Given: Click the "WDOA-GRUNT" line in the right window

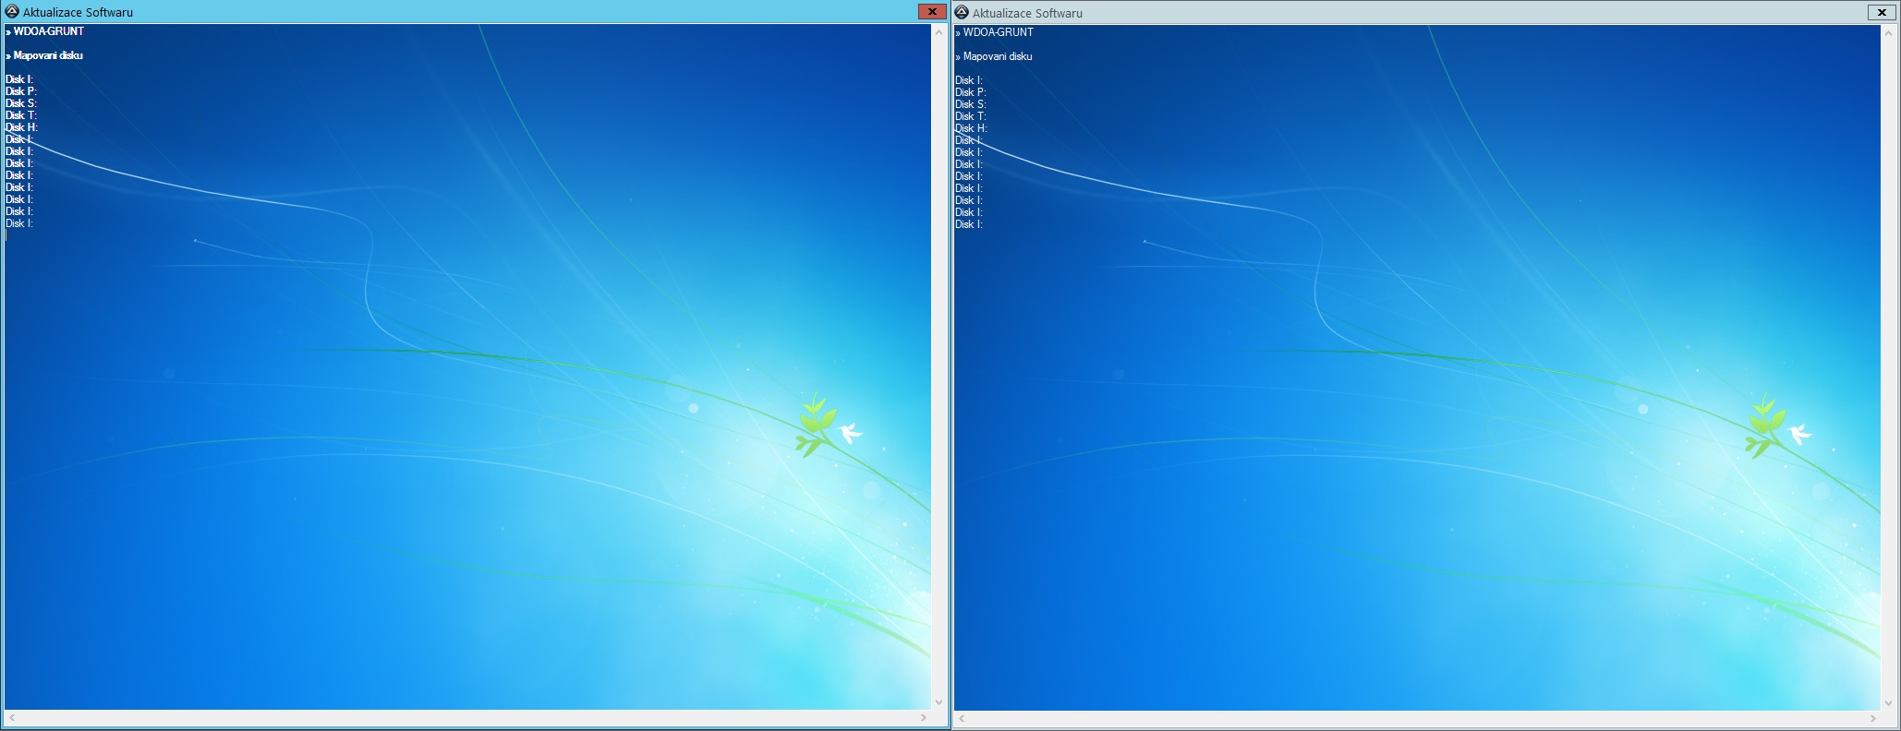Looking at the screenshot, I should [x=994, y=32].
